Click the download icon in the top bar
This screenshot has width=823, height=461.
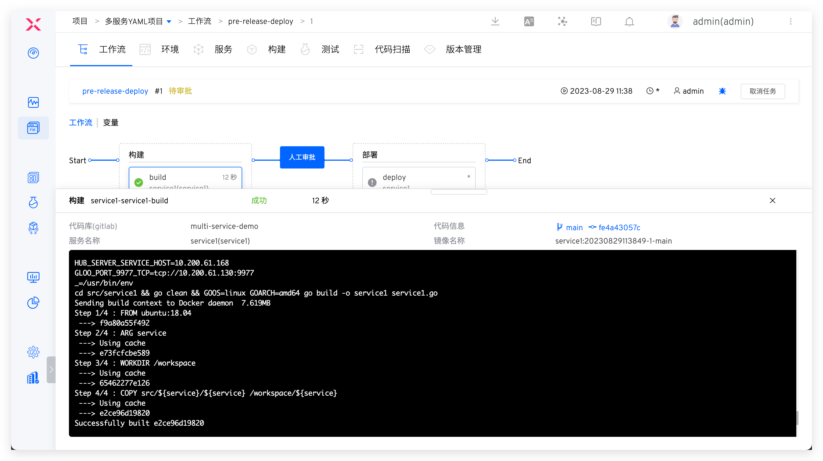[x=495, y=21]
